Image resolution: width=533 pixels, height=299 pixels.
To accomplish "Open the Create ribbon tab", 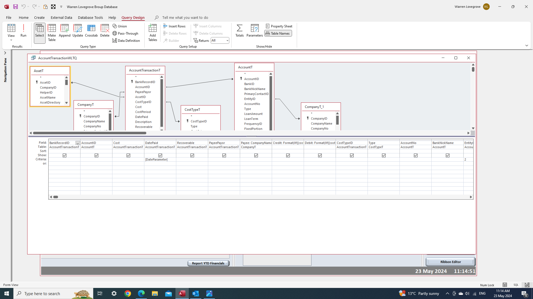I will tap(39, 17).
